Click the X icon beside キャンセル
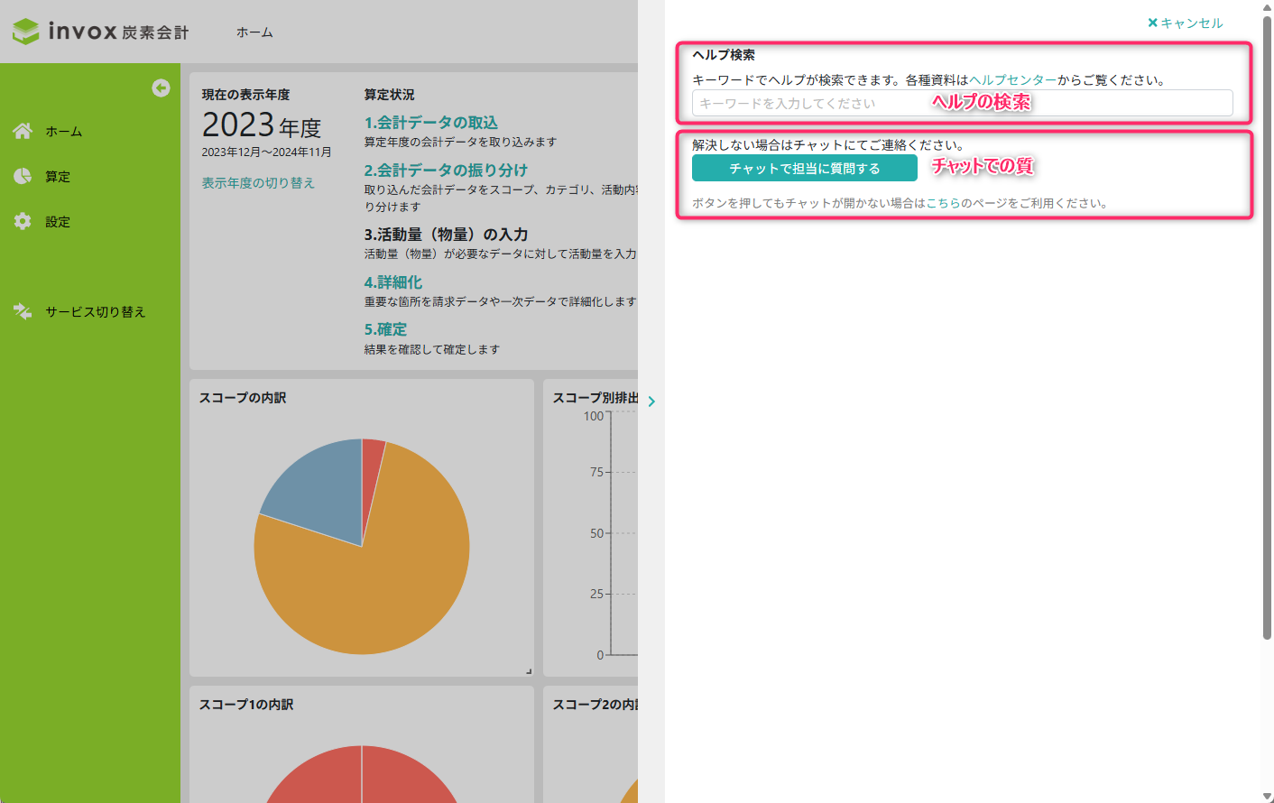 tap(1152, 23)
